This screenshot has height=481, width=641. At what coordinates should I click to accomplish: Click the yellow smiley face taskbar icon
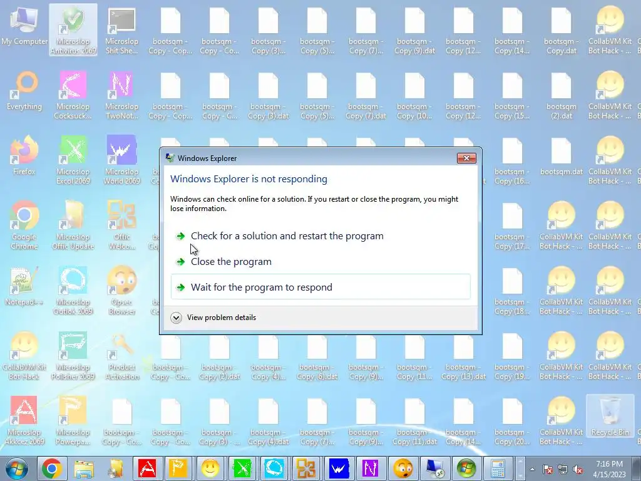click(x=210, y=468)
